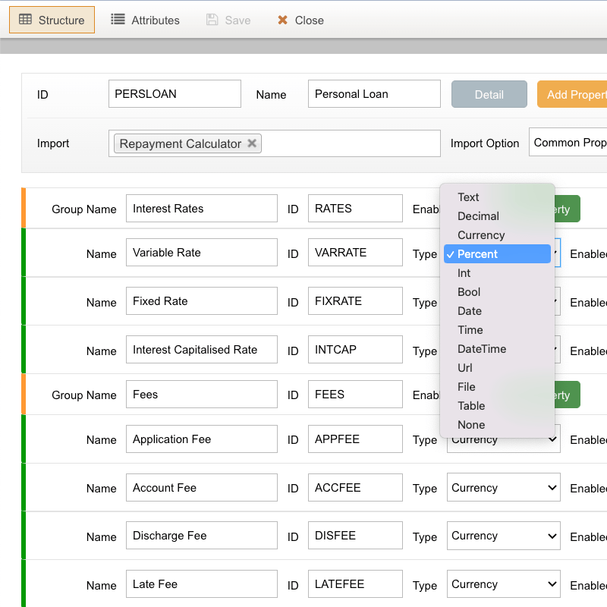Click the PERSLOAN ID field

click(x=175, y=93)
